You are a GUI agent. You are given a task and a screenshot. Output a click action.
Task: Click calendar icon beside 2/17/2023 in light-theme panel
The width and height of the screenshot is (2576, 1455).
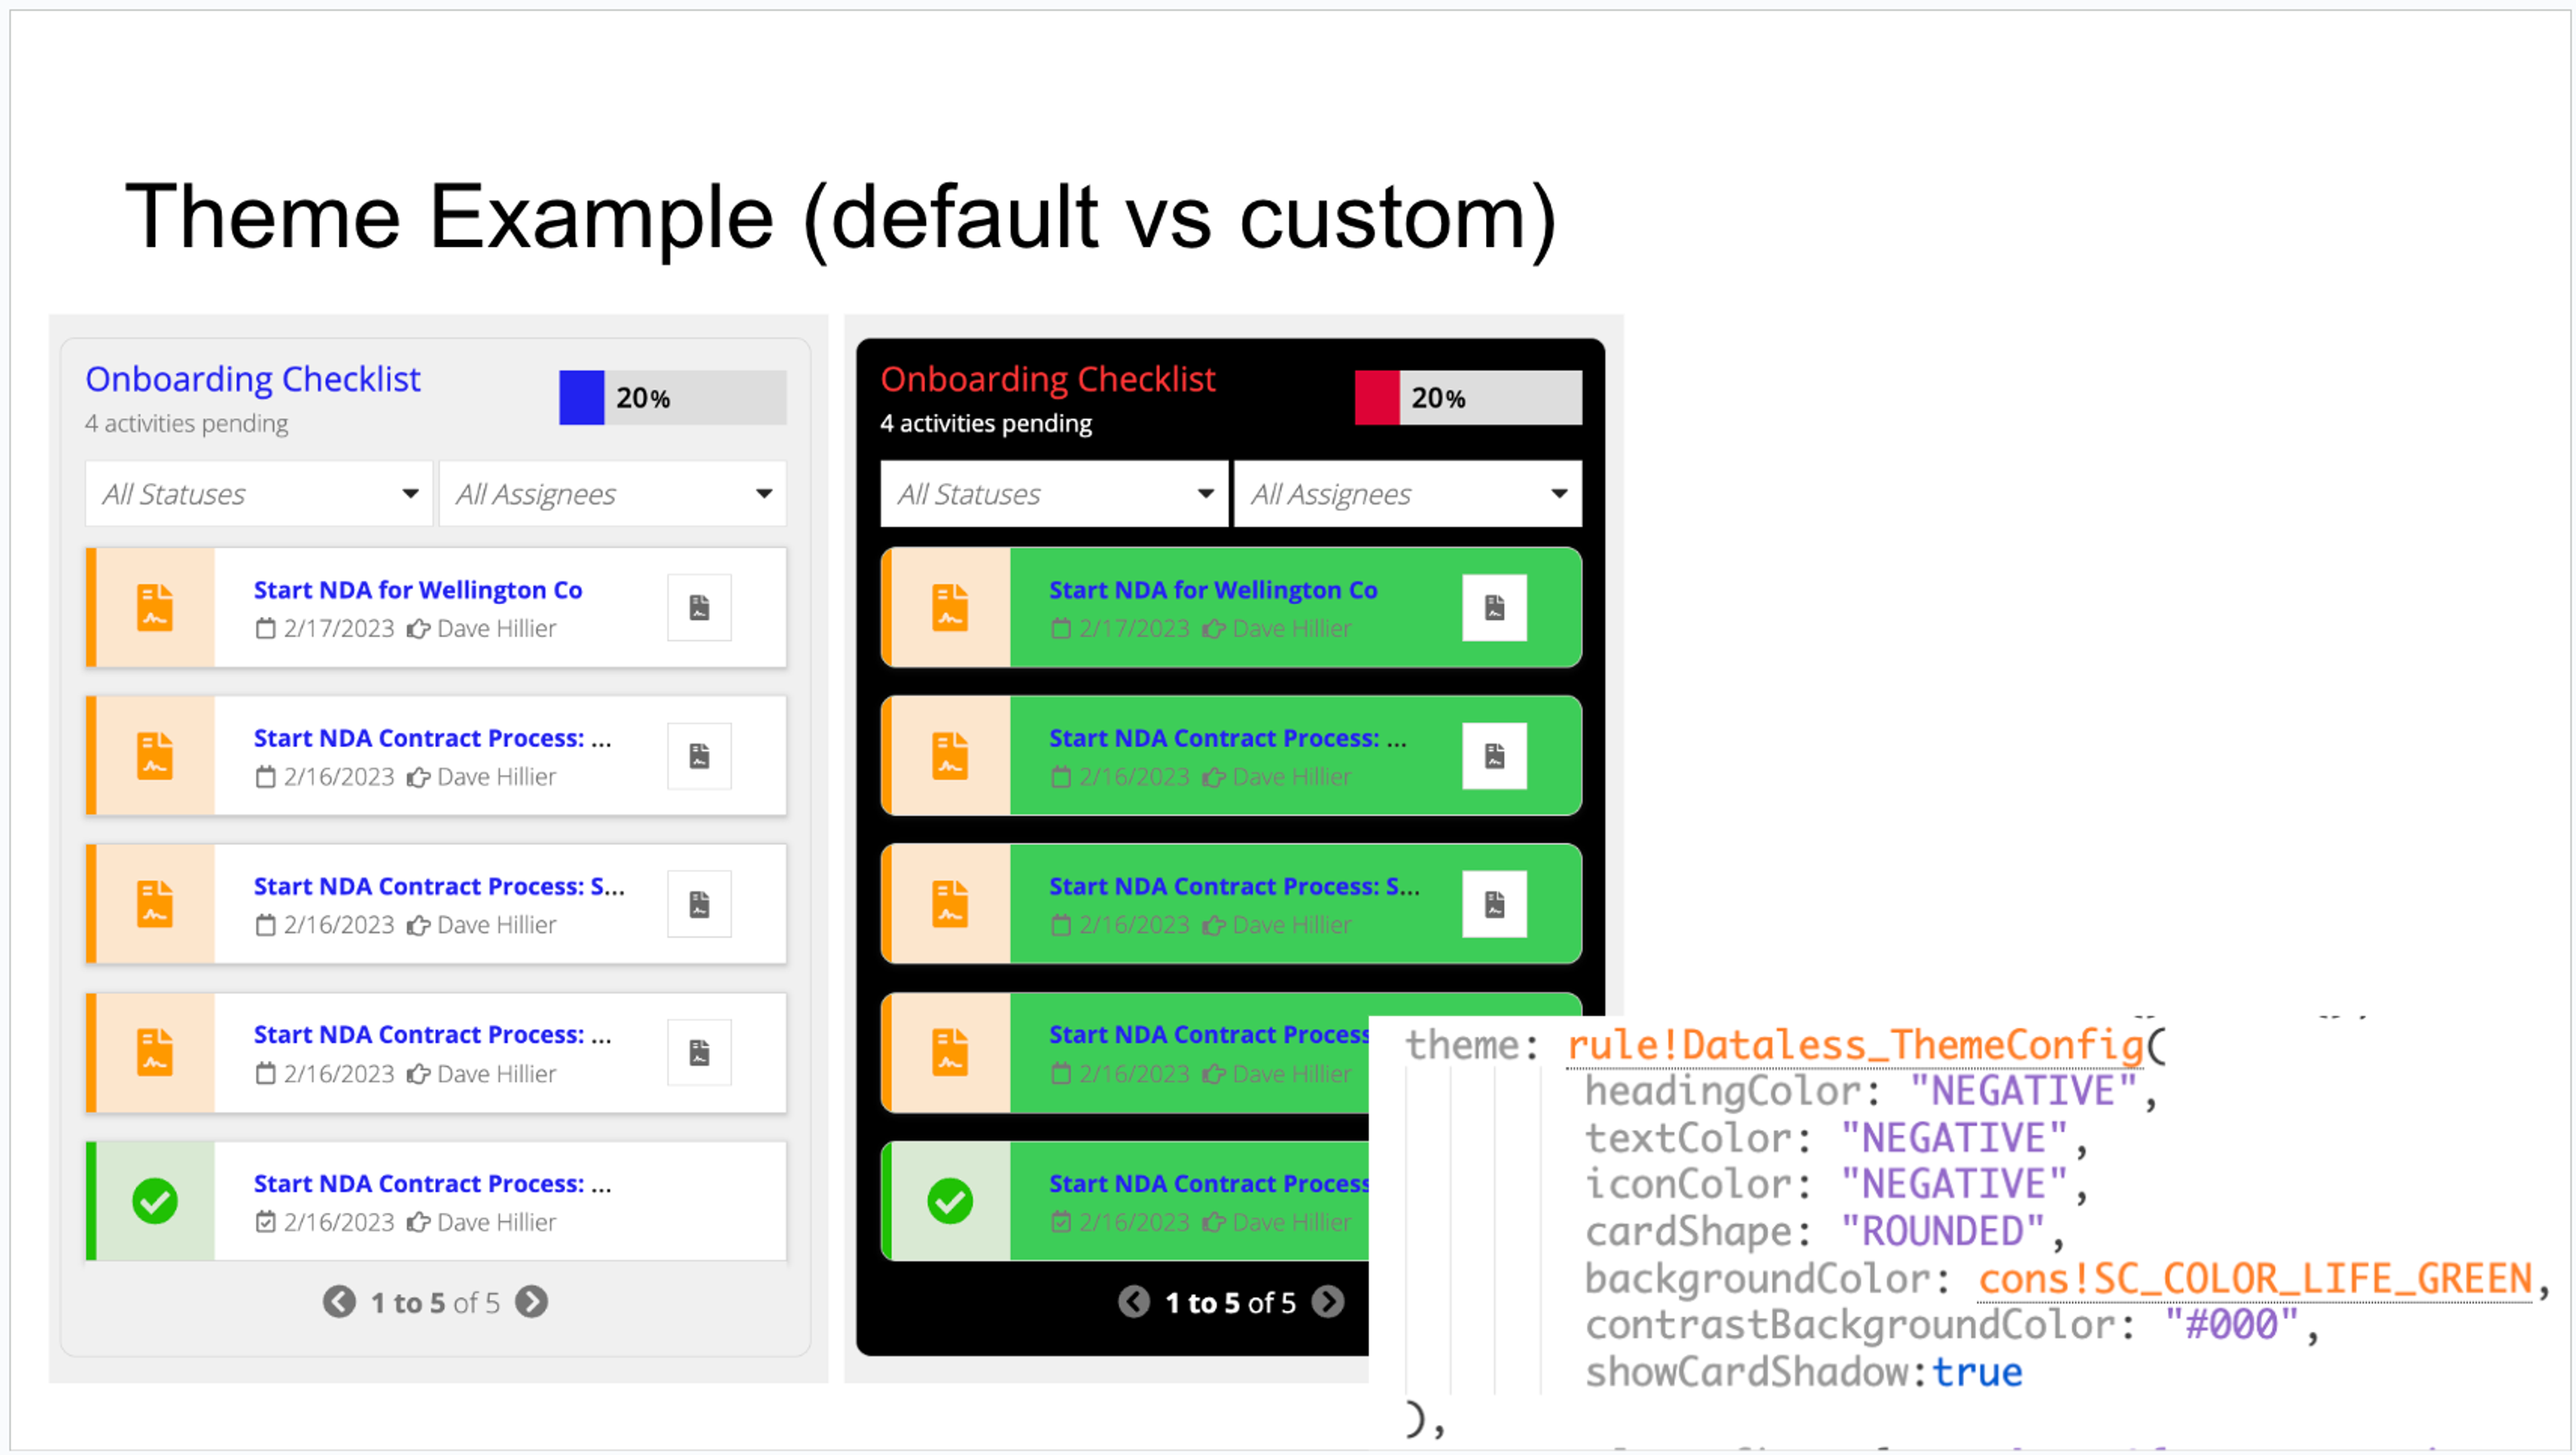(265, 628)
